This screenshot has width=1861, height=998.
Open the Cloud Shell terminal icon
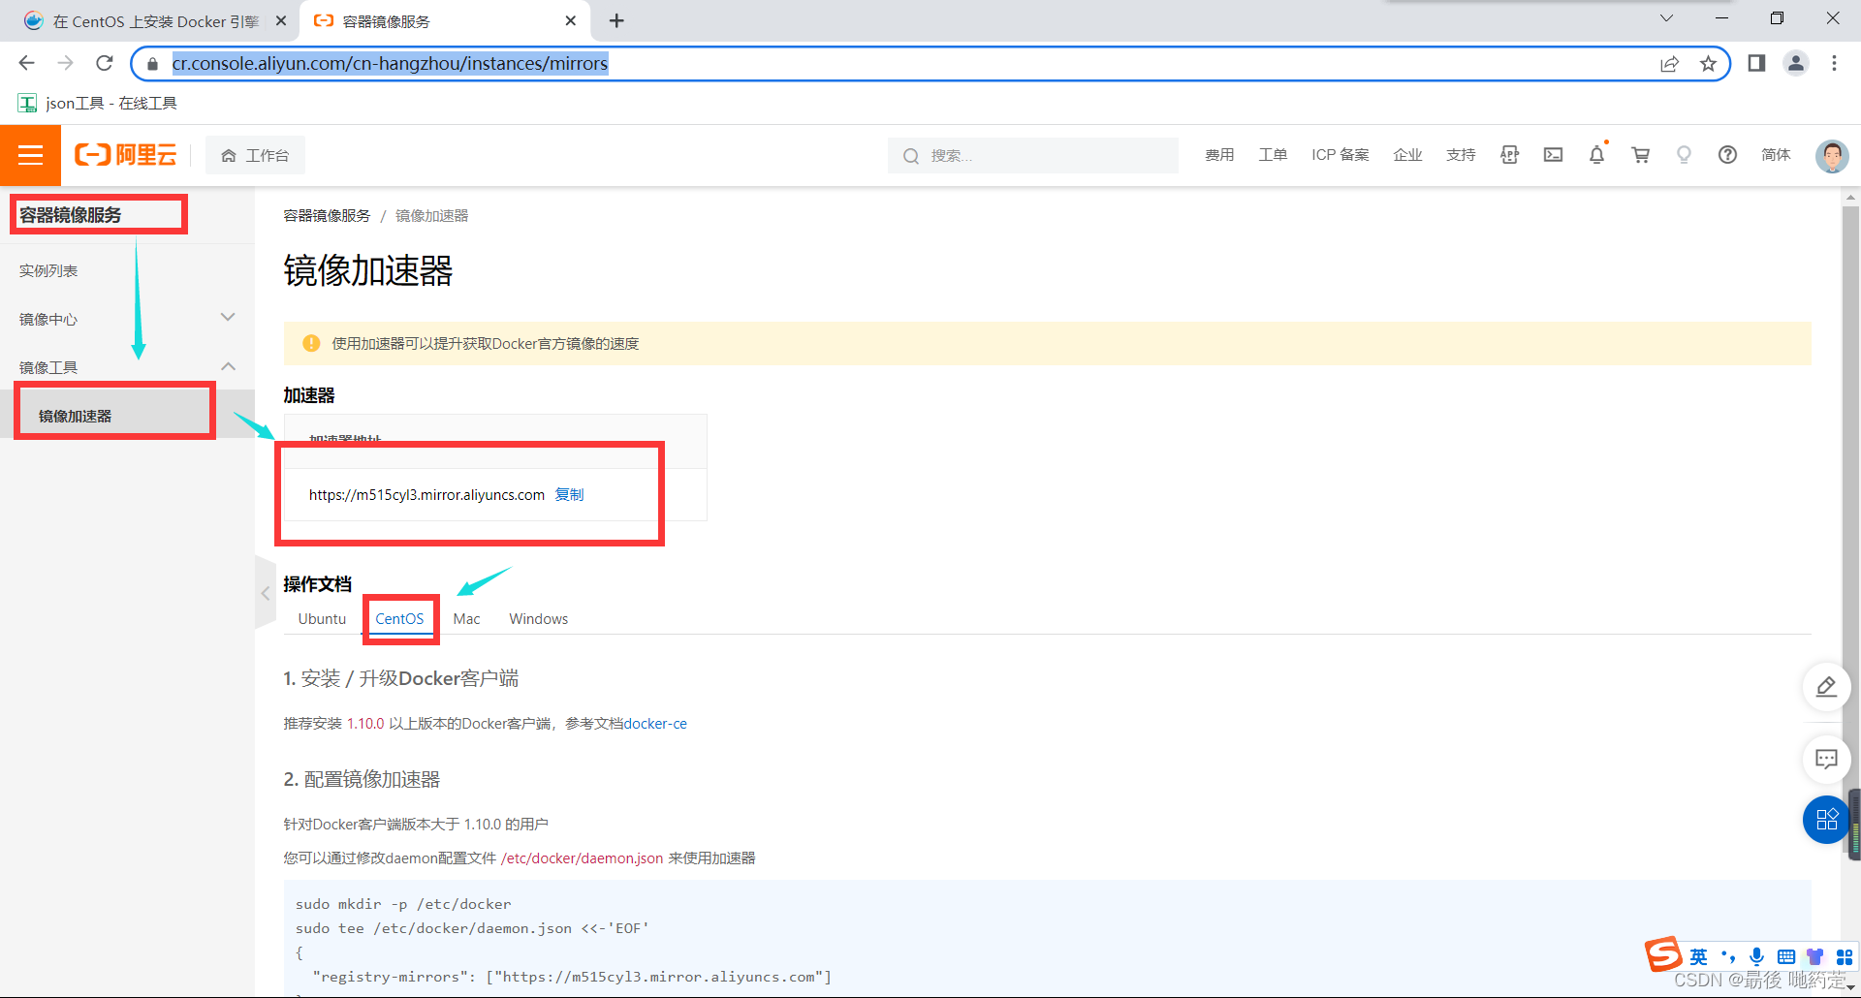1554,155
